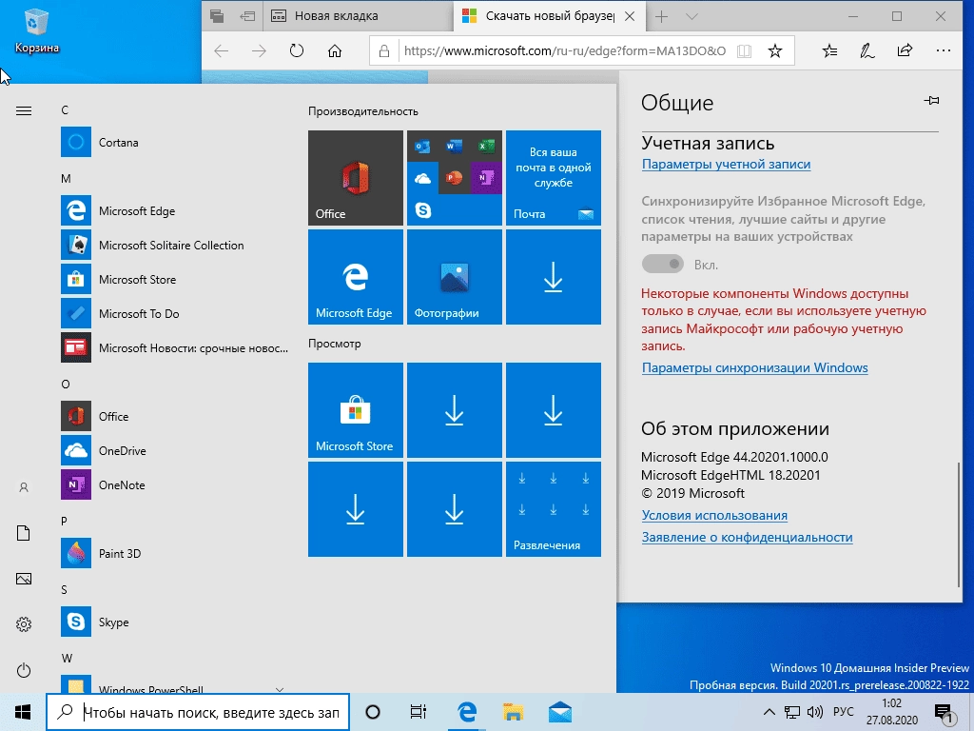Click the Microsoft Store tile
This screenshot has width=974, height=731.
tap(356, 410)
